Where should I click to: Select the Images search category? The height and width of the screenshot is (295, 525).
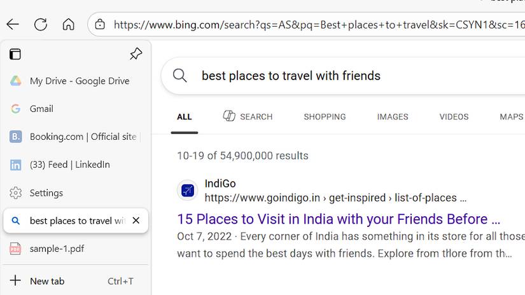392,117
